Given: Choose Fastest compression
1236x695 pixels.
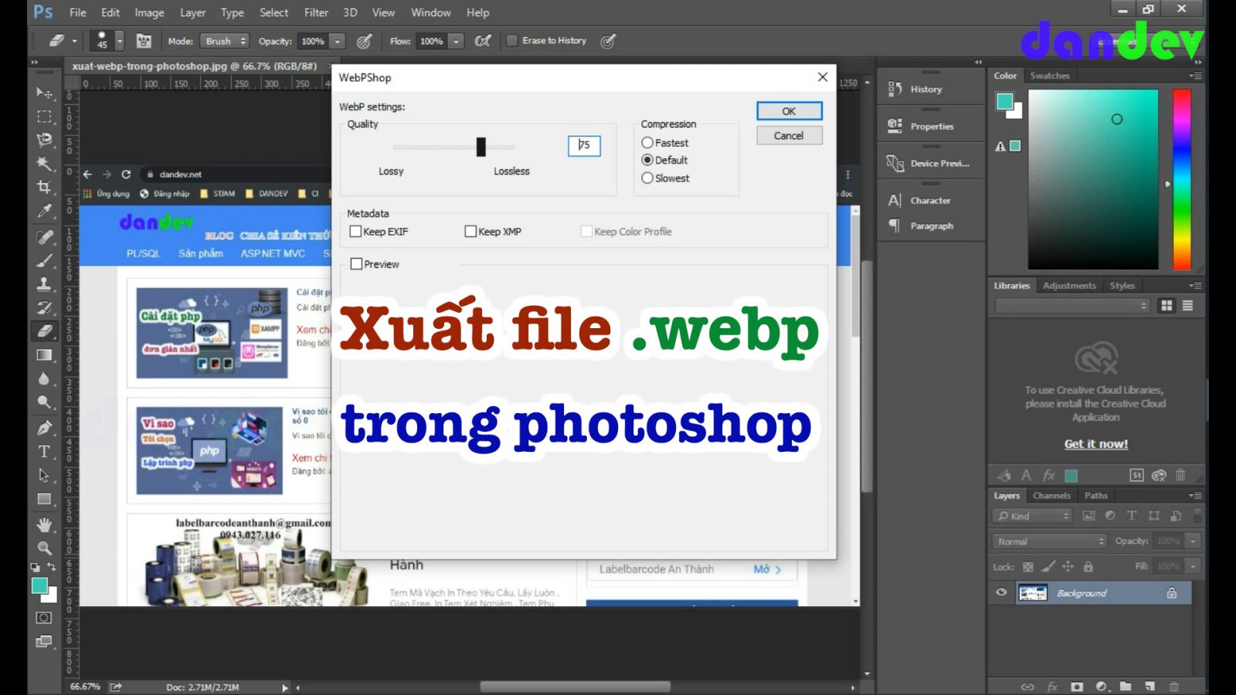Looking at the screenshot, I should (x=647, y=143).
